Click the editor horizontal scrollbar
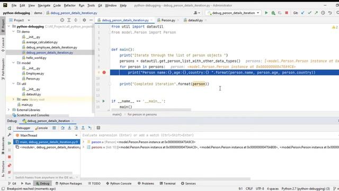 (151, 110)
